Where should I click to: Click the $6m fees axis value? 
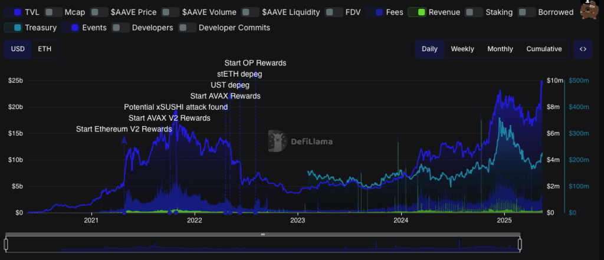coord(553,133)
